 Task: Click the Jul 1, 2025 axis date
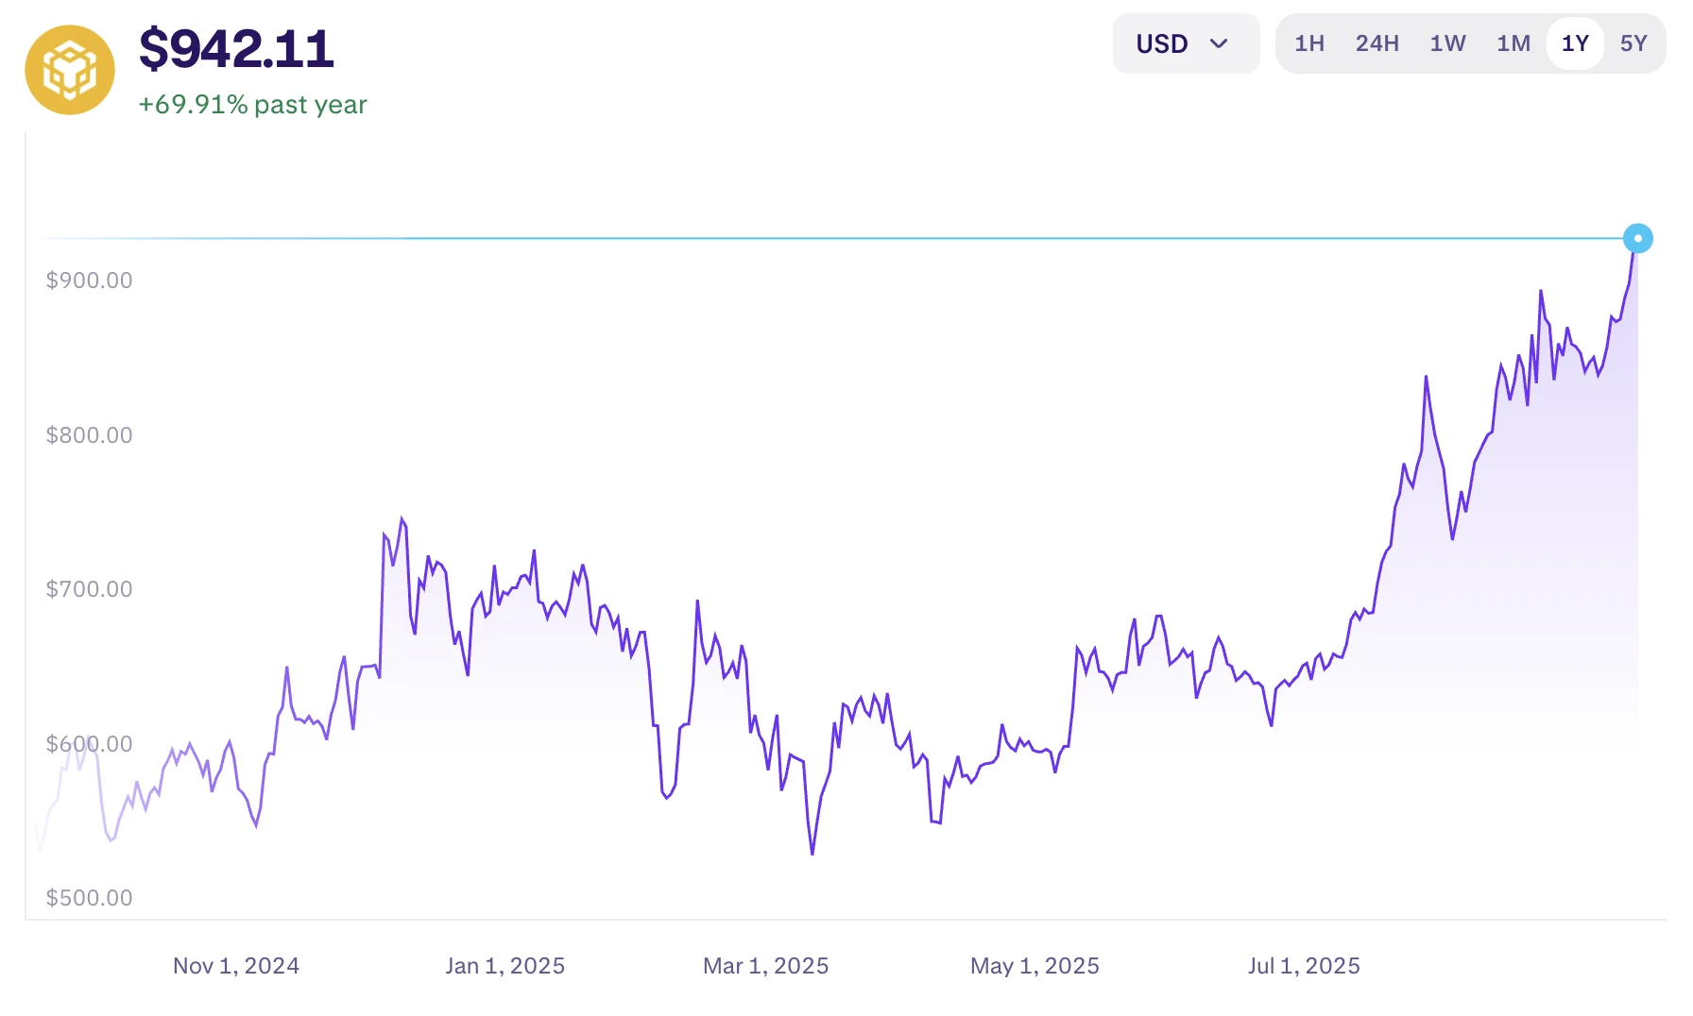(1304, 966)
